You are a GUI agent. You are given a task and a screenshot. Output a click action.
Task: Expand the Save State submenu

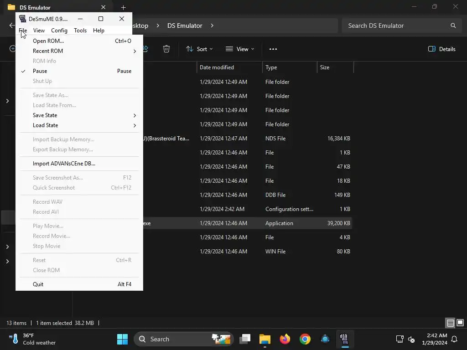point(79,115)
